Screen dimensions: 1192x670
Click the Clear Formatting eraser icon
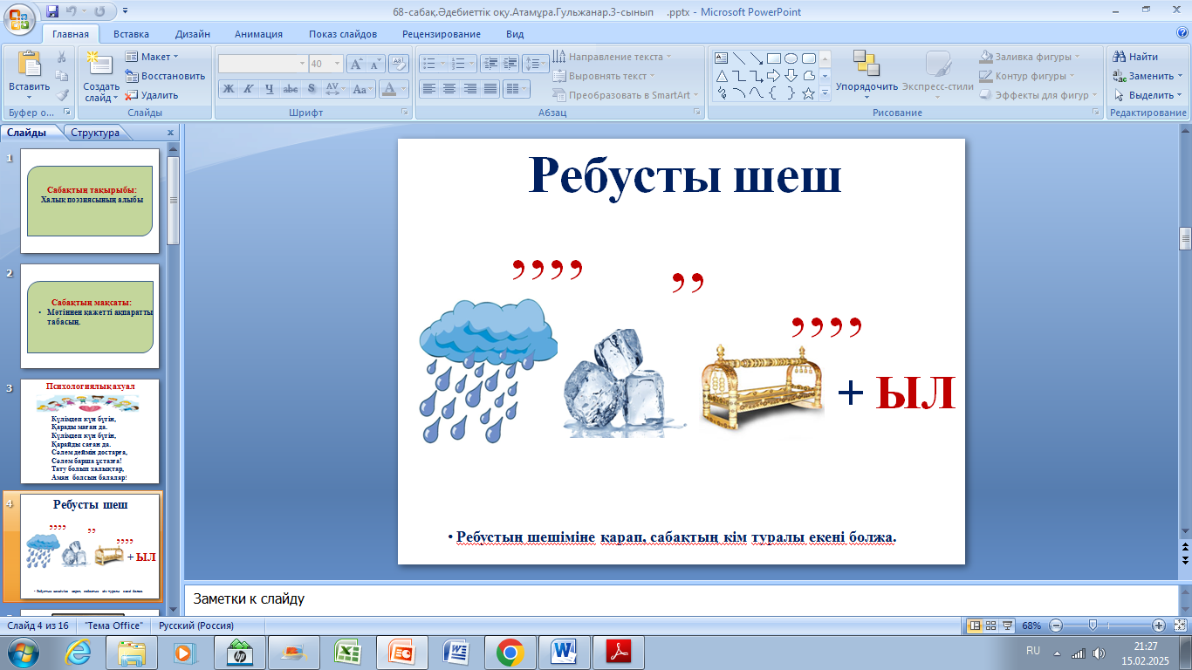398,63
